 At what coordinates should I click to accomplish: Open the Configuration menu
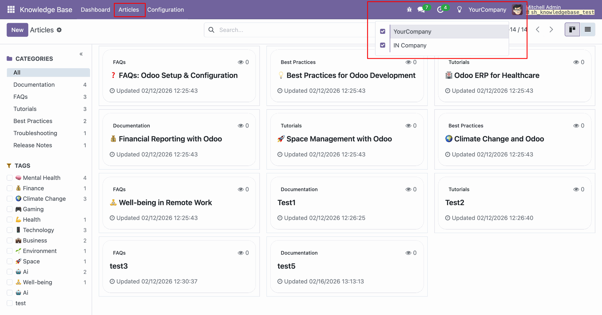pos(166,10)
